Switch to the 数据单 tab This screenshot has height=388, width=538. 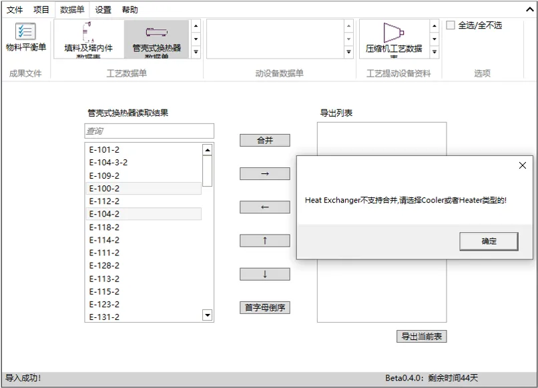[x=72, y=9]
